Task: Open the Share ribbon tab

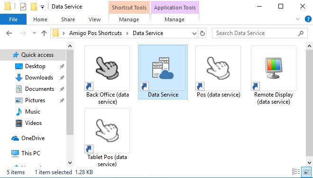Action: 68,19
